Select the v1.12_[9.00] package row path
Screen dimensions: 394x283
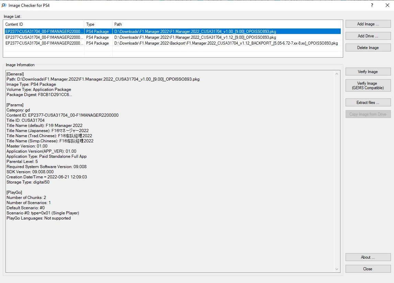(195, 37)
